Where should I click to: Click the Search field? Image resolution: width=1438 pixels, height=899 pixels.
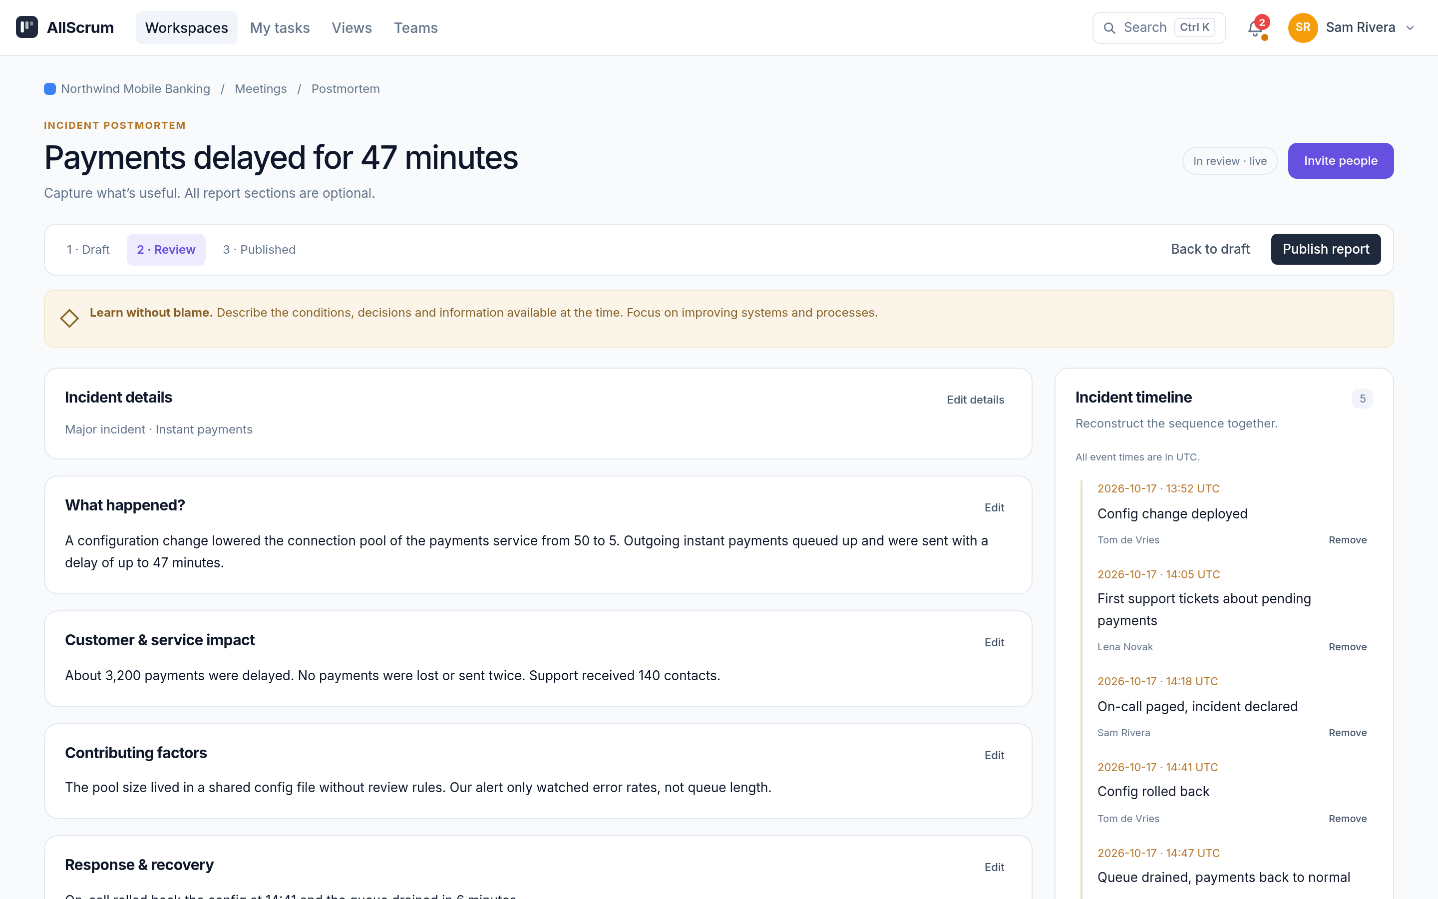click(x=1159, y=28)
